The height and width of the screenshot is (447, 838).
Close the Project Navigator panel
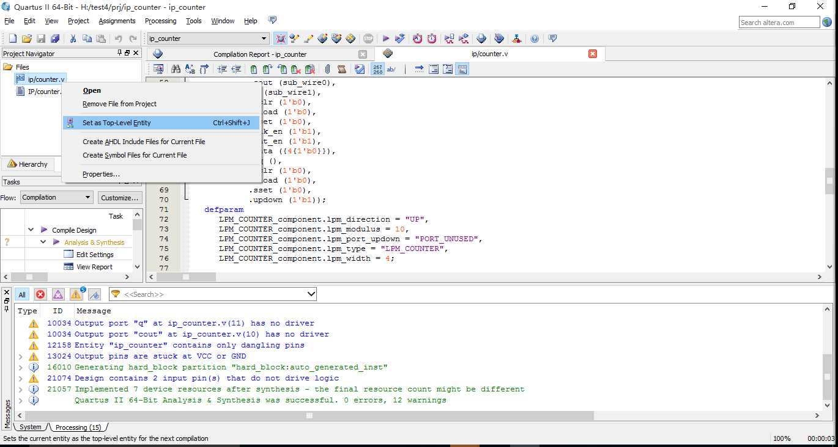[x=136, y=53]
